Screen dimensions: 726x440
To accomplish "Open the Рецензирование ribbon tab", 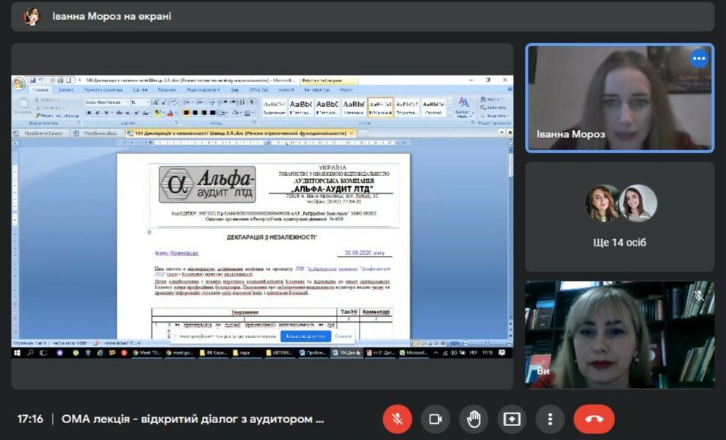I will click(x=203, y=89).
